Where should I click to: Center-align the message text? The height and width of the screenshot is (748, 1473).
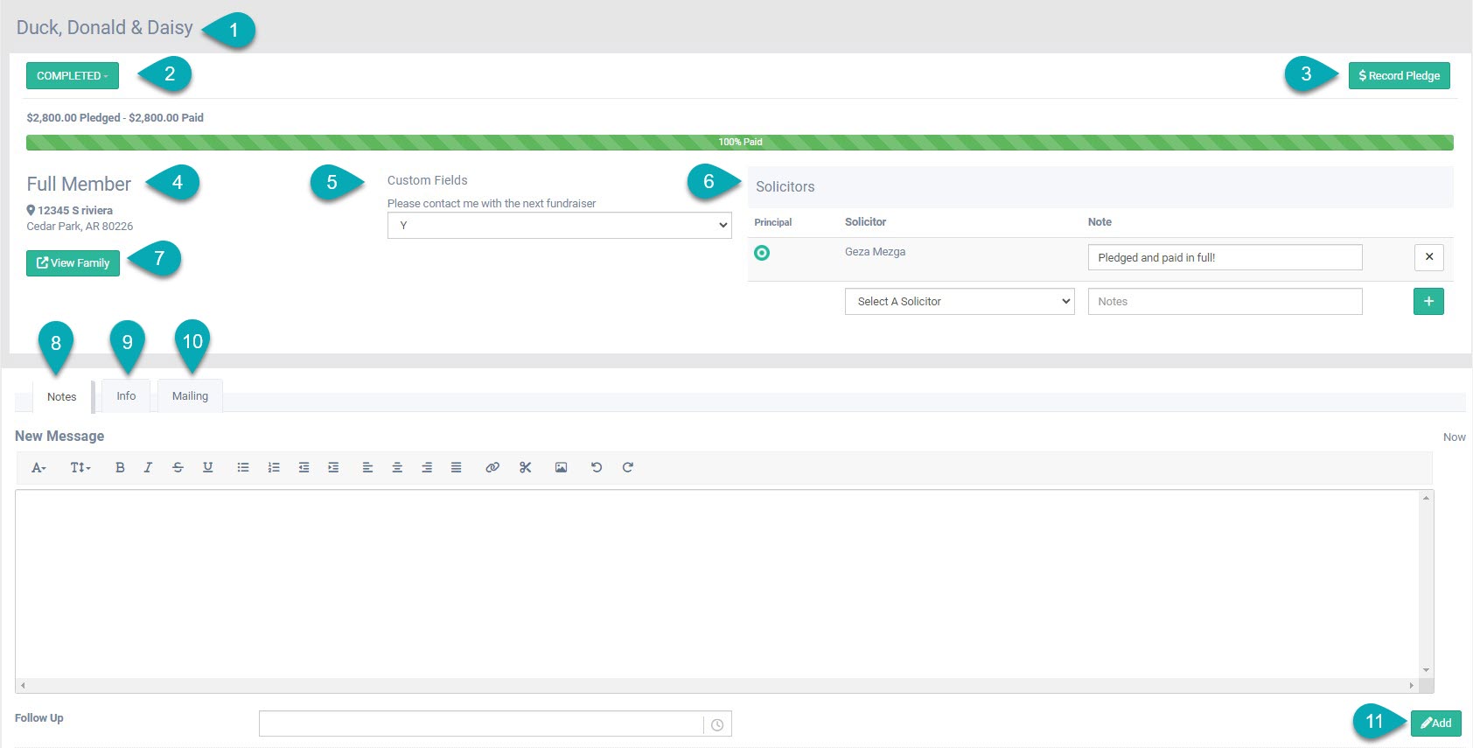(397, 468)
